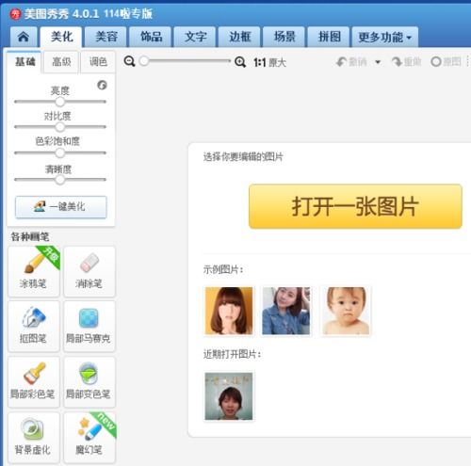Switch to the 文字 tab

click(195, 37)
